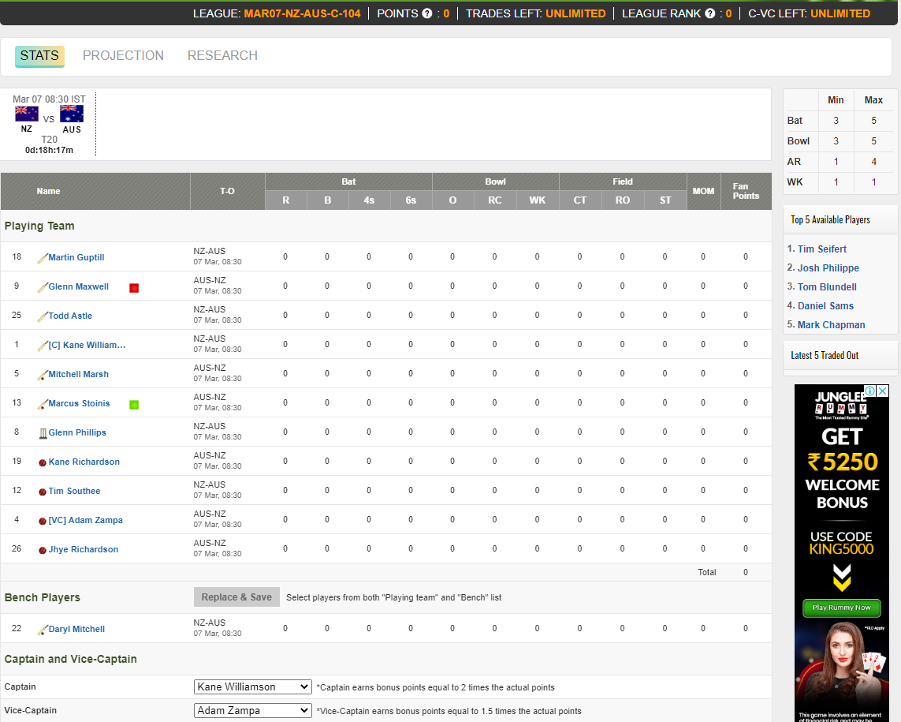This screenshot has width=901, height=722.
Task: Click the T-O column header
Action: pyautogui.click(x=228, y=191)
